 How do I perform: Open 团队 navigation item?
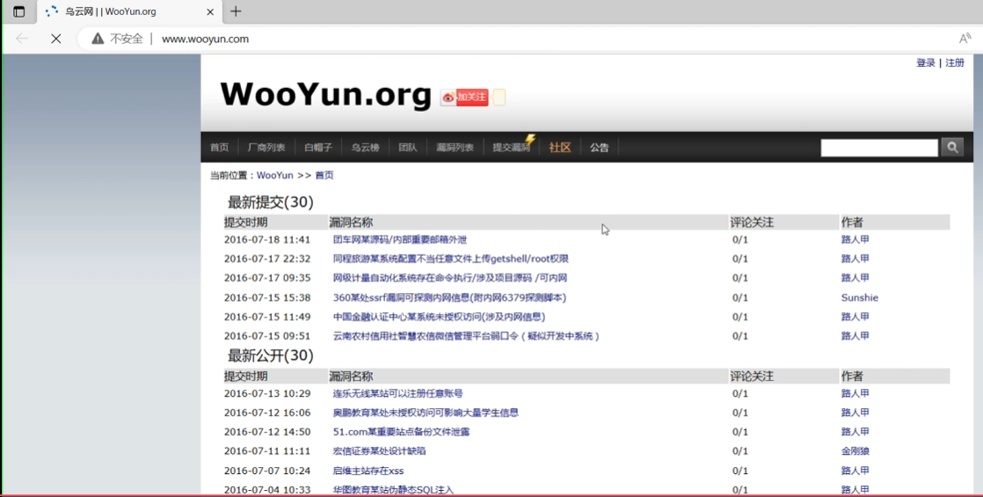click(x=407, y=148)
